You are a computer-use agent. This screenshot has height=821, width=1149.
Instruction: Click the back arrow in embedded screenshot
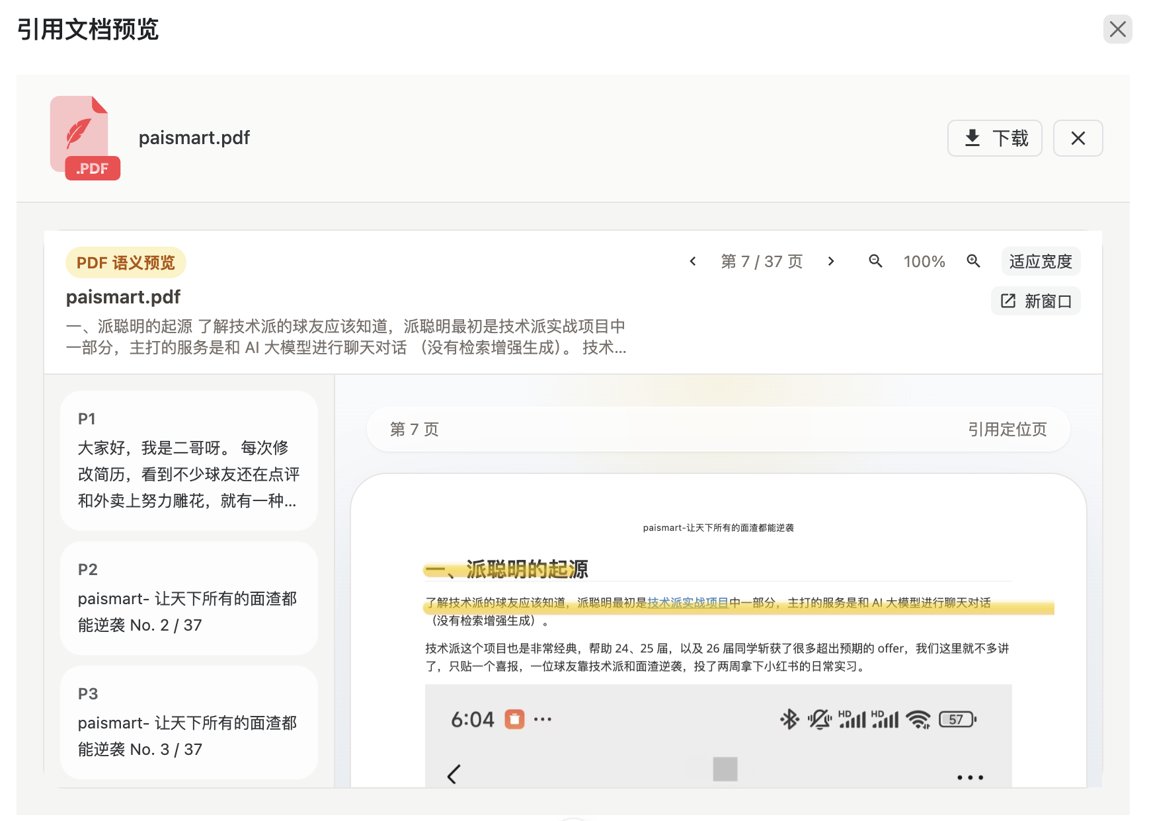(454, 774)
